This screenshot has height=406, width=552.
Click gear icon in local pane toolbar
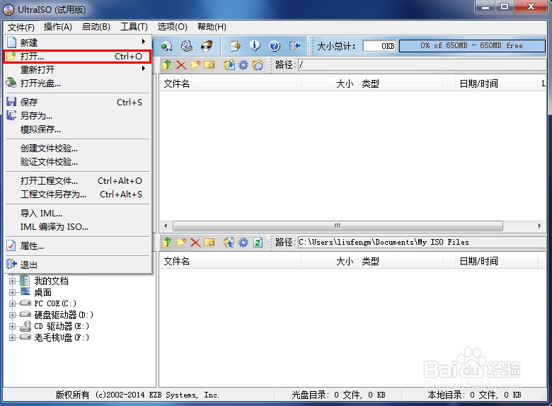pos(243,243)
